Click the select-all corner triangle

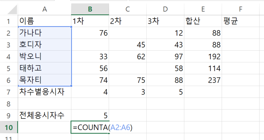coord(12,10)
